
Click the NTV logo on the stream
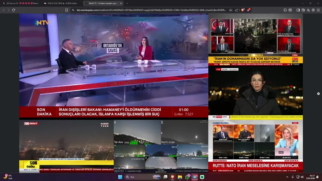click(x=42, y=23)
